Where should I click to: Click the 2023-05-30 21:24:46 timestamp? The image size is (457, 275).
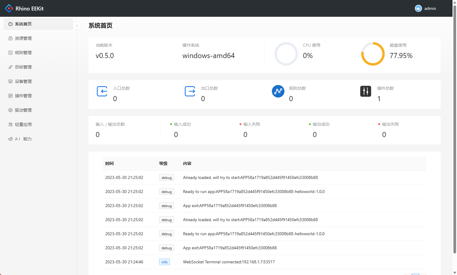(x=124, y=262)
